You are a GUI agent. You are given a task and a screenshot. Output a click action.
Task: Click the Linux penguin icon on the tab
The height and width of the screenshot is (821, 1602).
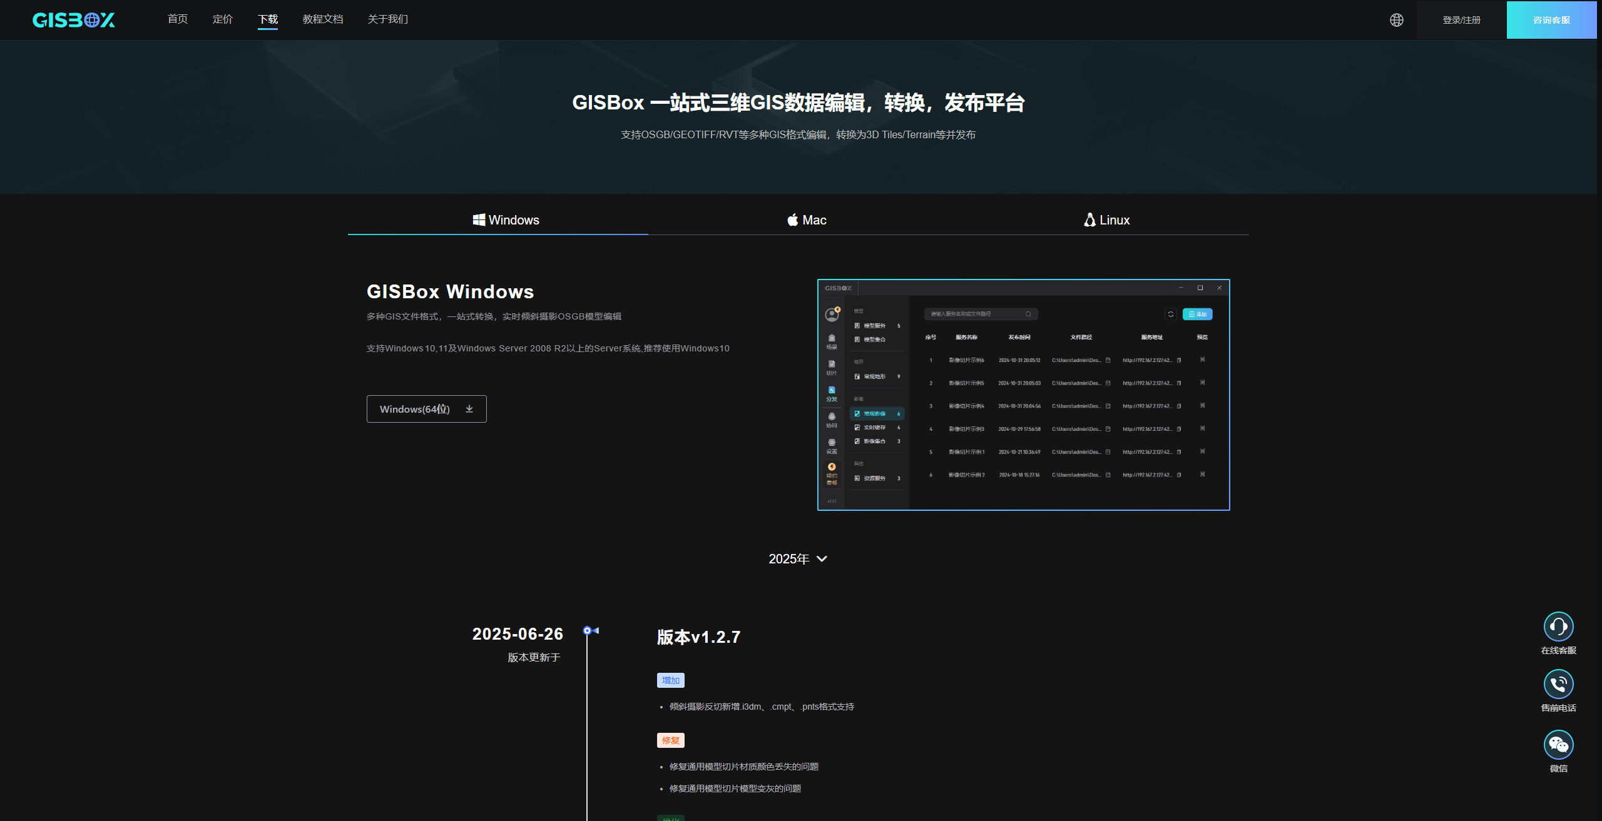(x=1089, y=219)
